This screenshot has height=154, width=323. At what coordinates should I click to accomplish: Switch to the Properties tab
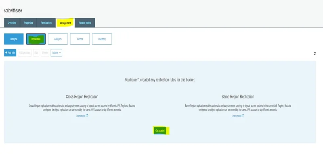[x=28, y=23]
